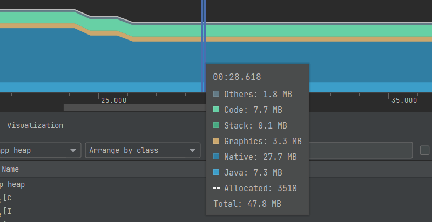
Task: Open the Arrange by class dropdown
Action: [x=143, y=150]
